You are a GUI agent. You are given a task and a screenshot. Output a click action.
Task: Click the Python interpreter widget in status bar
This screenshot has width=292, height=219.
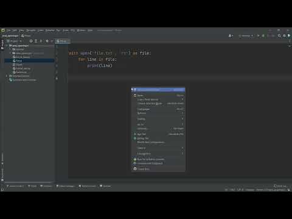271,190
